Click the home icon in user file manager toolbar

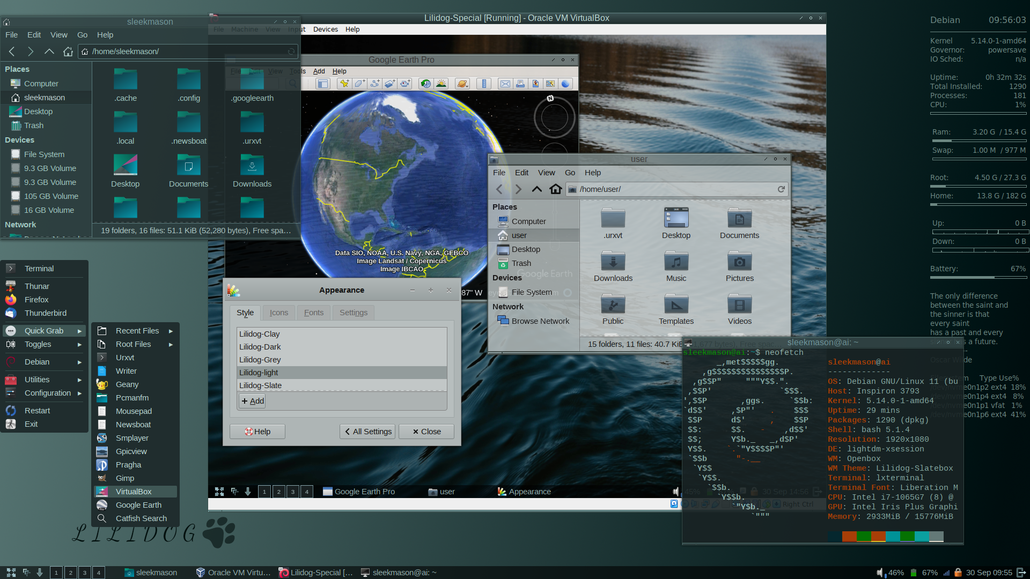coord(556,189)
